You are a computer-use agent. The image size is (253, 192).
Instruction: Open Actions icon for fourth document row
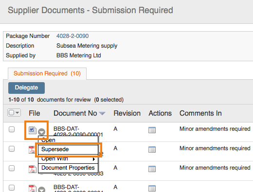(x=152, y=189)
